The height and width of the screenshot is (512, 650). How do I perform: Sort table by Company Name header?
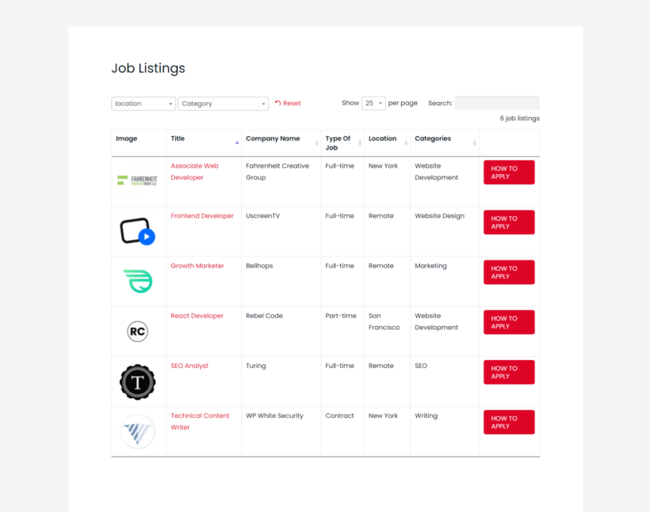click(273, 138)
